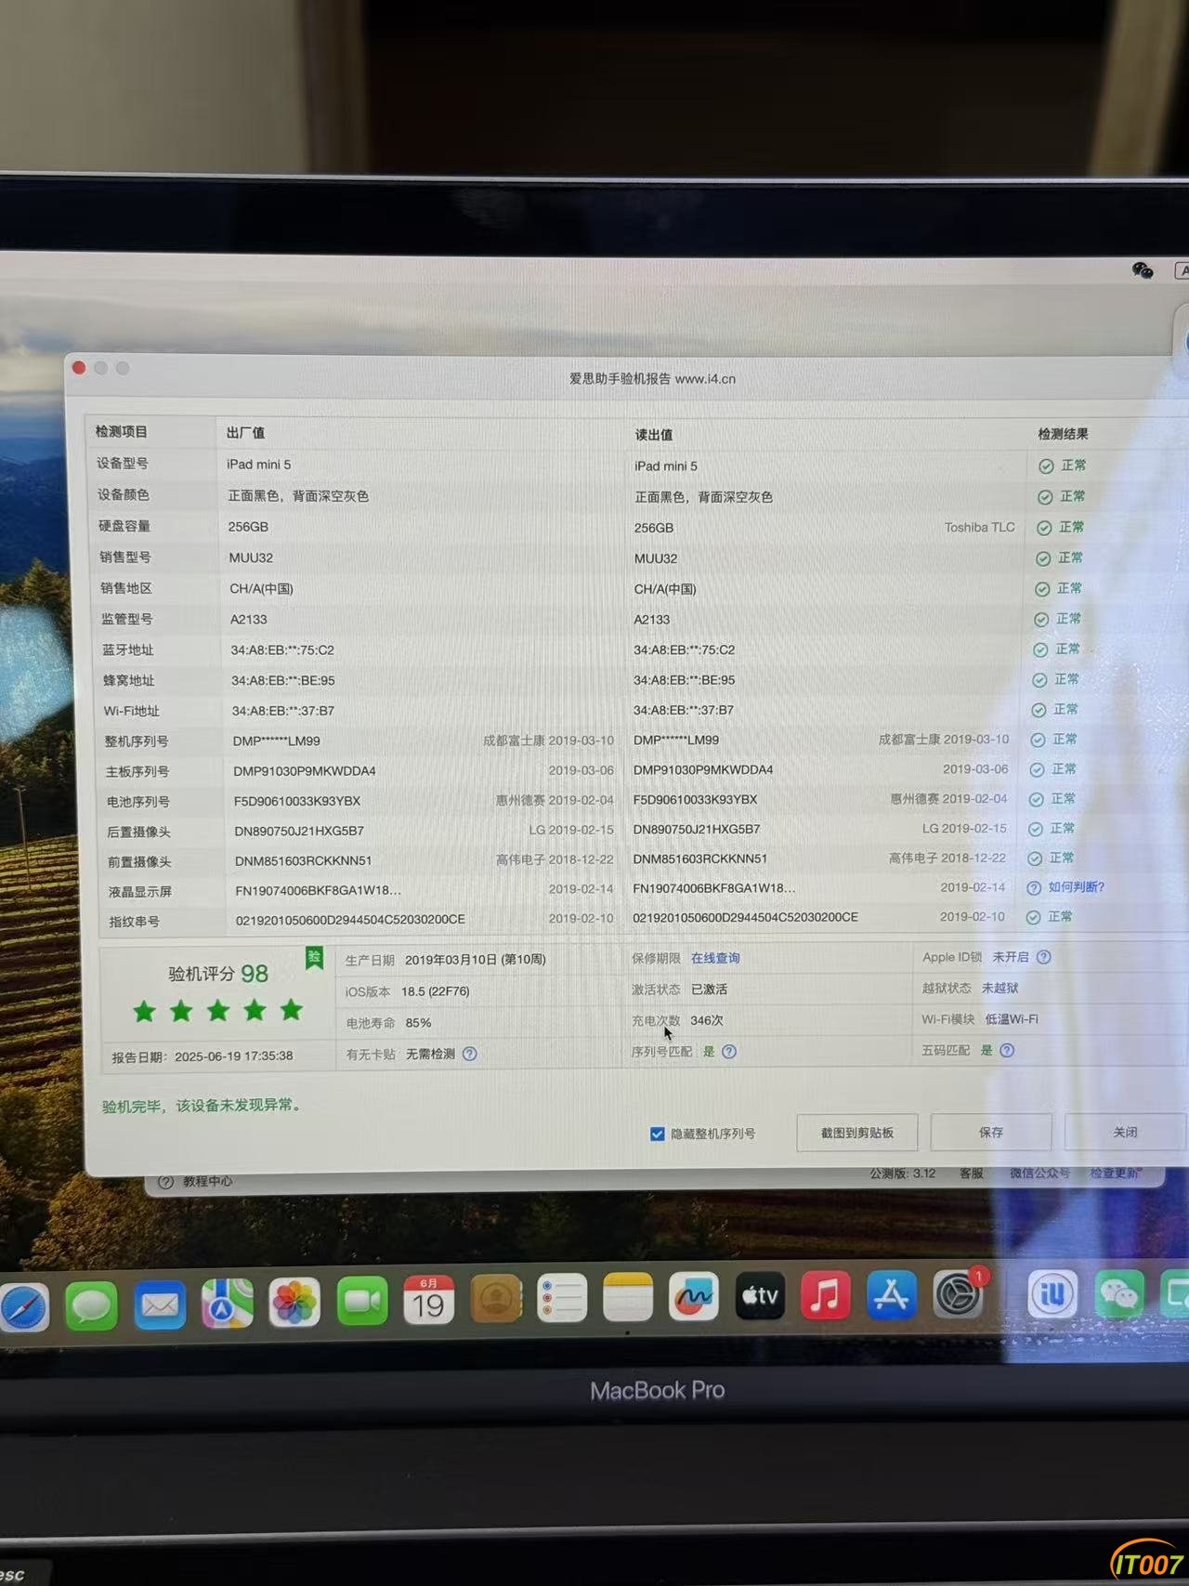Select the 硬盘容量 row label
Screen dimensions: 1189x1586
(x=124, y=526)
